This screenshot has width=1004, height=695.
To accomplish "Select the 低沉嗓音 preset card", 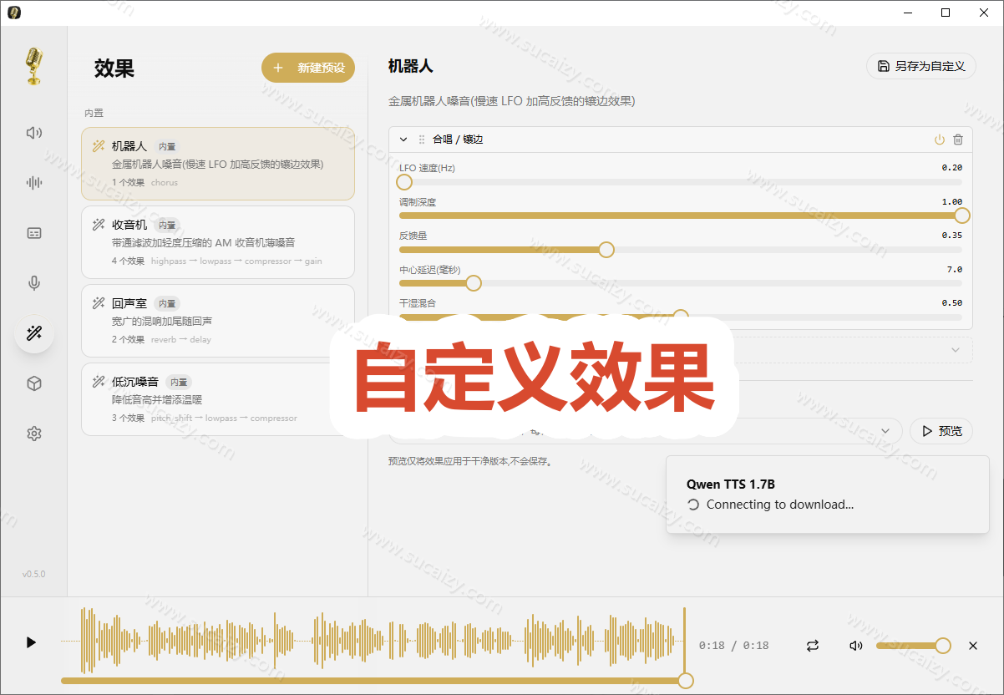I will tap(218, 399).
